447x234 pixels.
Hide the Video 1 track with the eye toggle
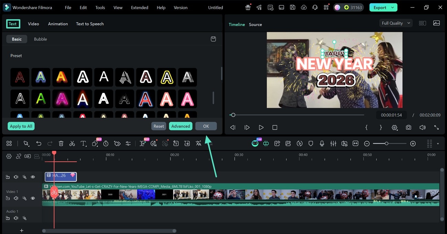click(33, 198)
